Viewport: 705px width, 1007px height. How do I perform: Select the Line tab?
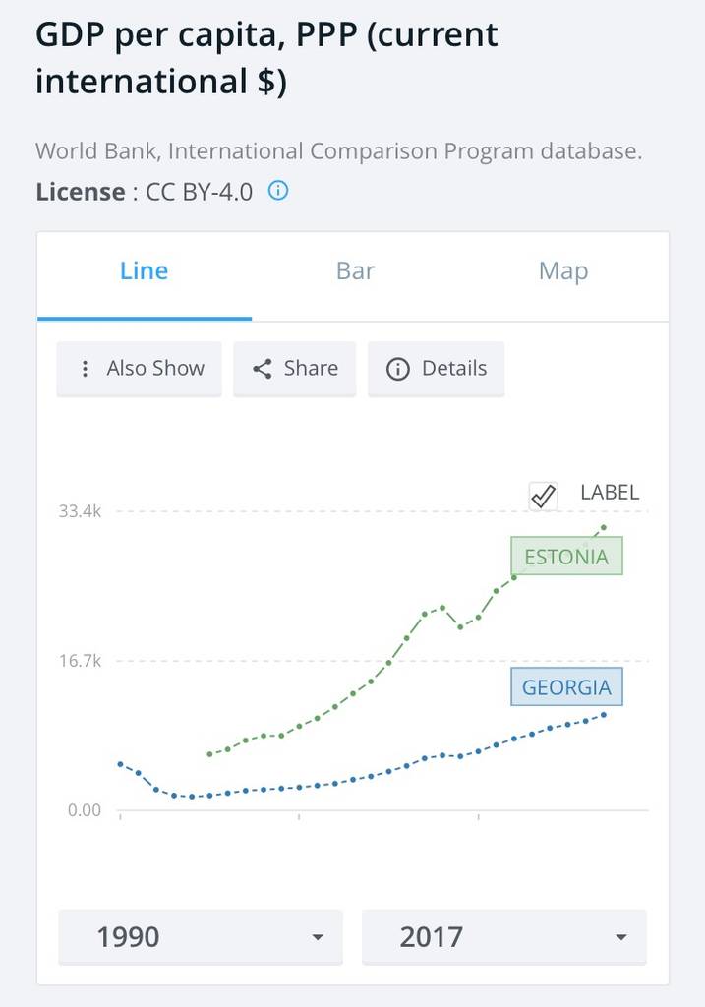click(144, 271)
